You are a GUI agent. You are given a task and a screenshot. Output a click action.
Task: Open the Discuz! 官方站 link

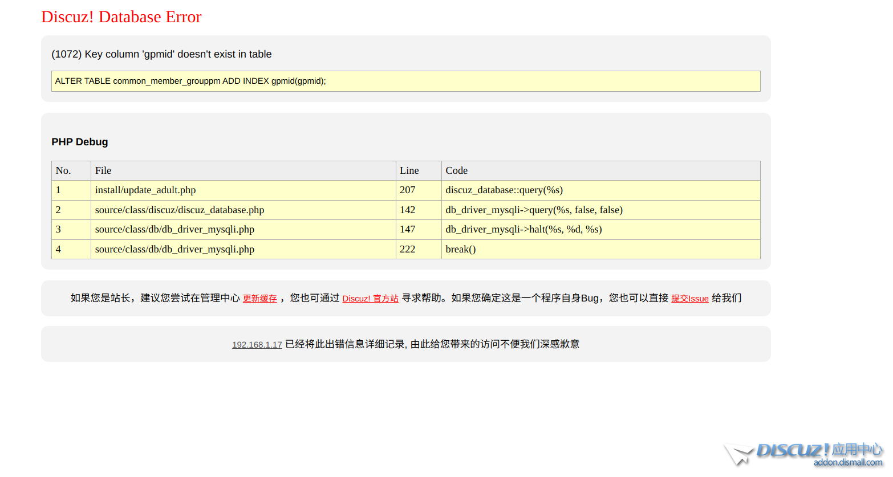[370, 299]
